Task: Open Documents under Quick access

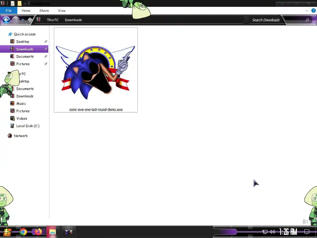Action: [x=25, y=56]
